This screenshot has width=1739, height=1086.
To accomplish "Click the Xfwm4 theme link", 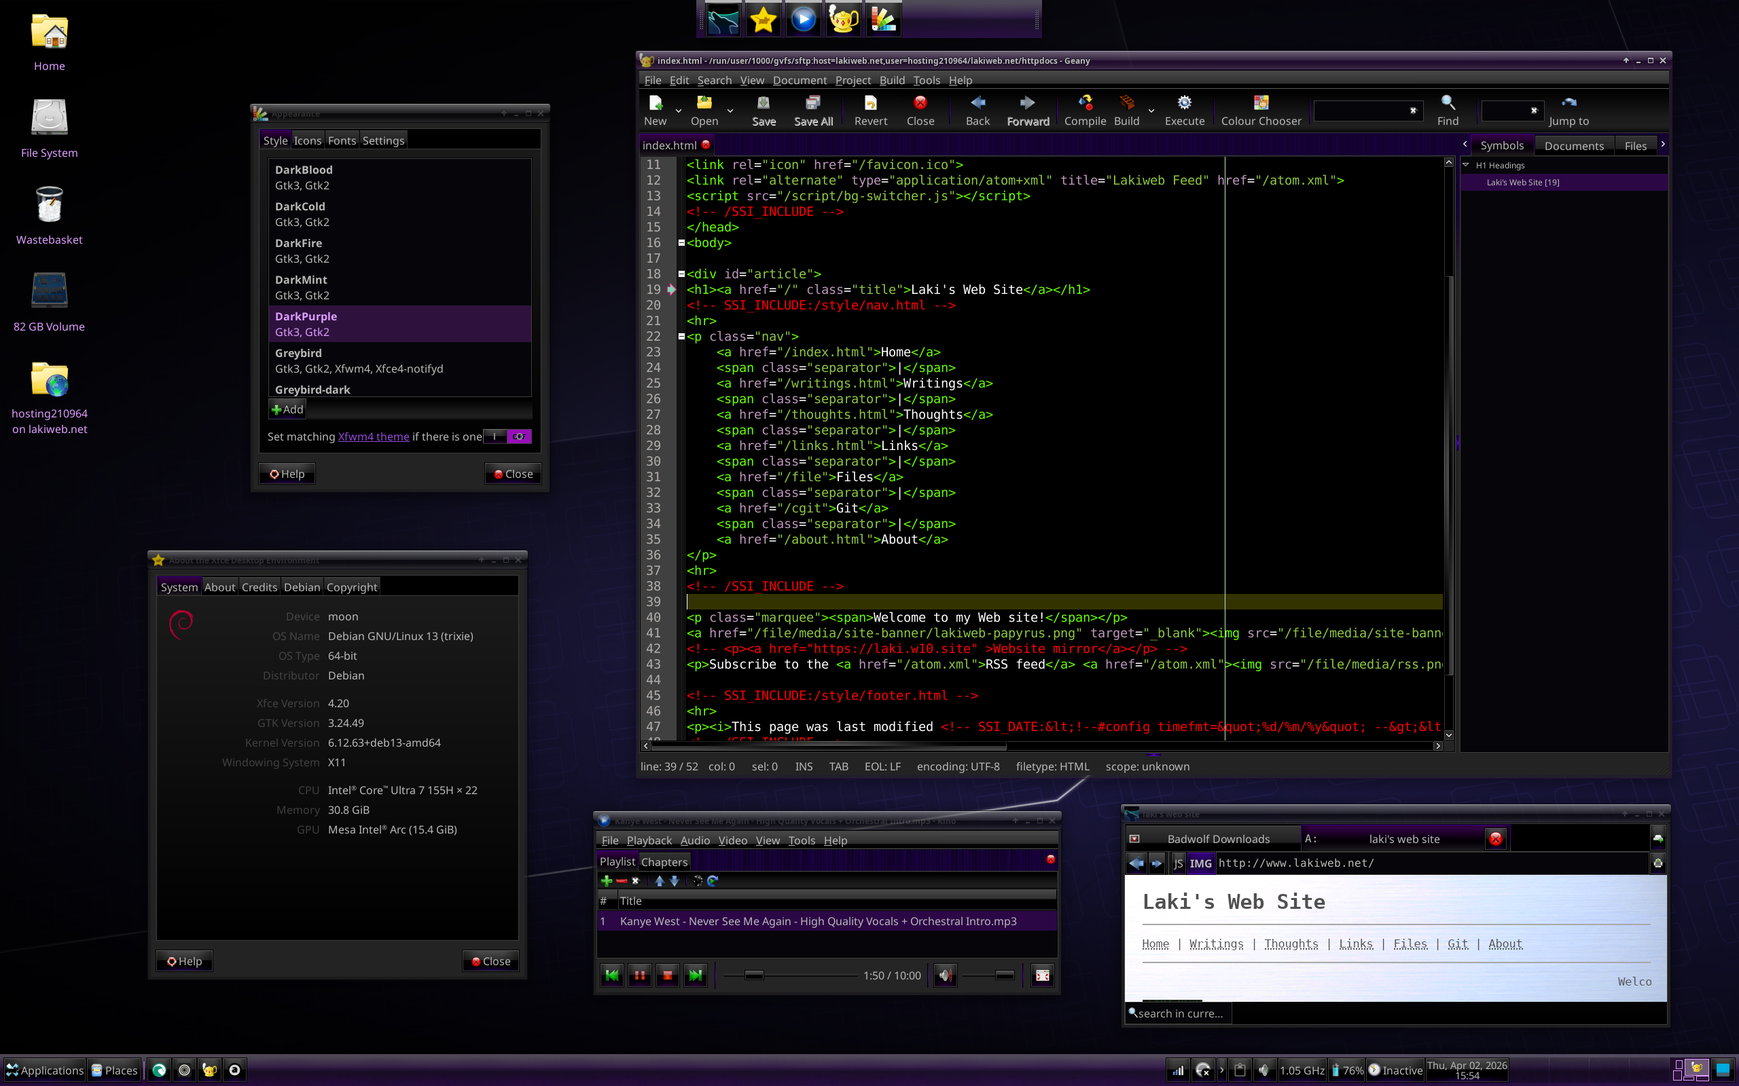I will 373,436.
